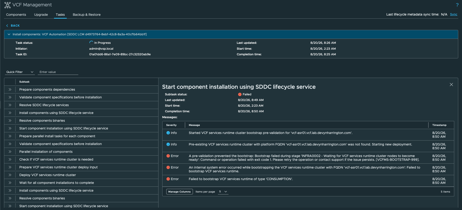Click the Subtask column header
The width and height of the screenshot is (462, 210).
24,82
